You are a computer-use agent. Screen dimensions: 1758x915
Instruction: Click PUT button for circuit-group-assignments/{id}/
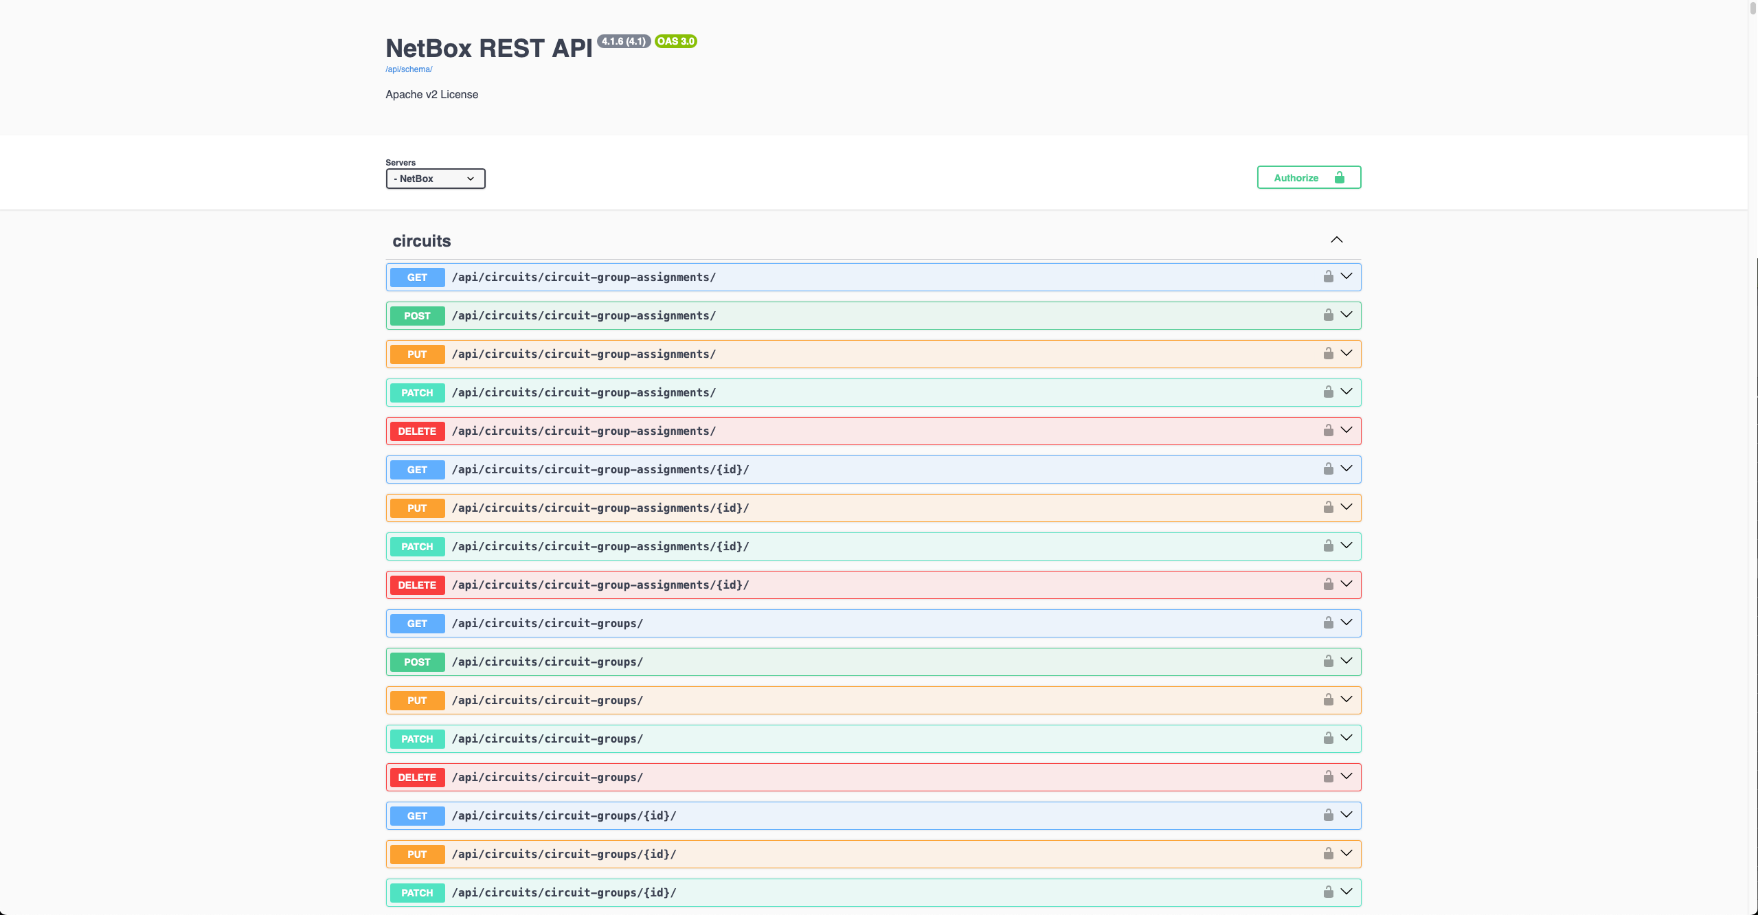417,508
